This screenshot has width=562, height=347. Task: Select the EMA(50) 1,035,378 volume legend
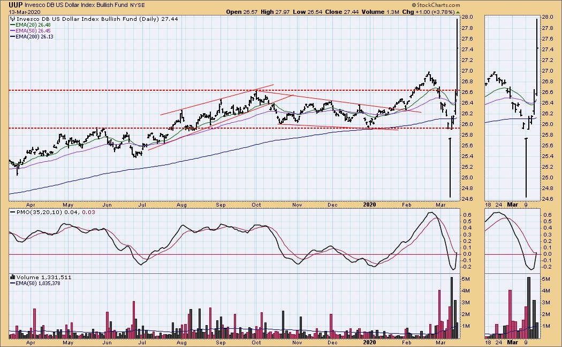point(38,283)
